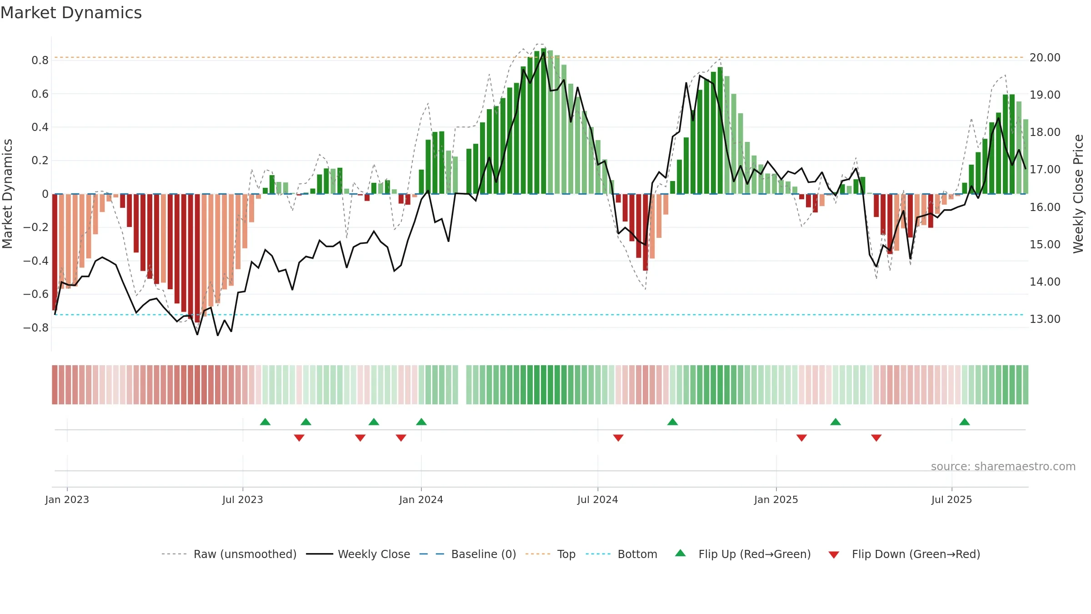Click the Jul 2024 x-axis label

[598, 499]
